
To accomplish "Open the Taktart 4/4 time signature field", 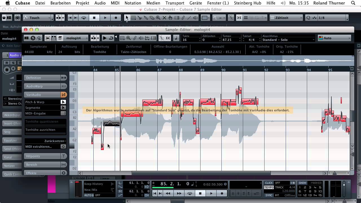I will tap(251, 40).
